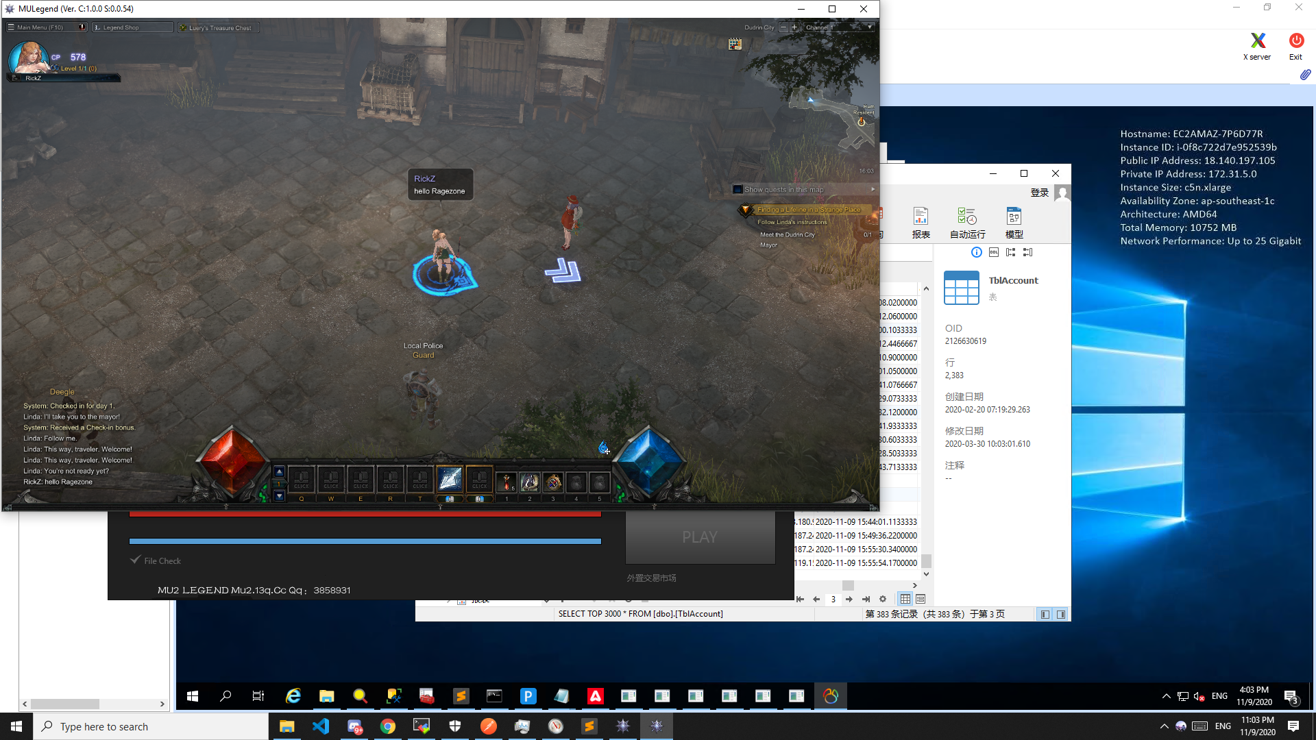The height and width of the screenshot is (740, 1316).
Task: Expand the 外置交易市场 (External Market) section
Action: pyautogui.click(x=652, y=578)
